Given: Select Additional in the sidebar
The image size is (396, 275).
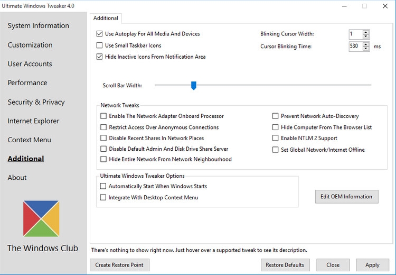Looking at the screenshot, I should point(26,159).
